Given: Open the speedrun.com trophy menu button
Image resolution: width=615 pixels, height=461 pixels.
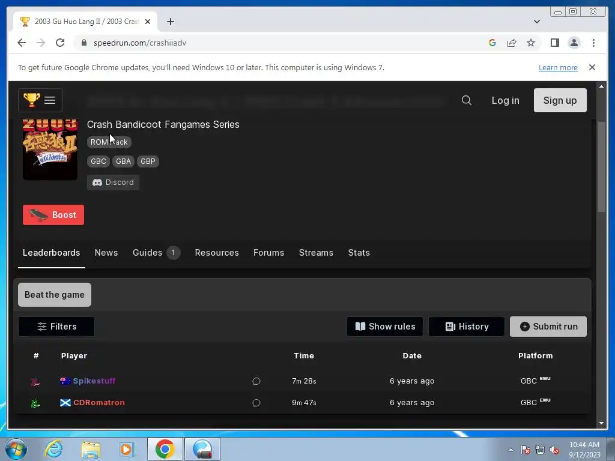Looking at the screenshot, I should 40,100.
